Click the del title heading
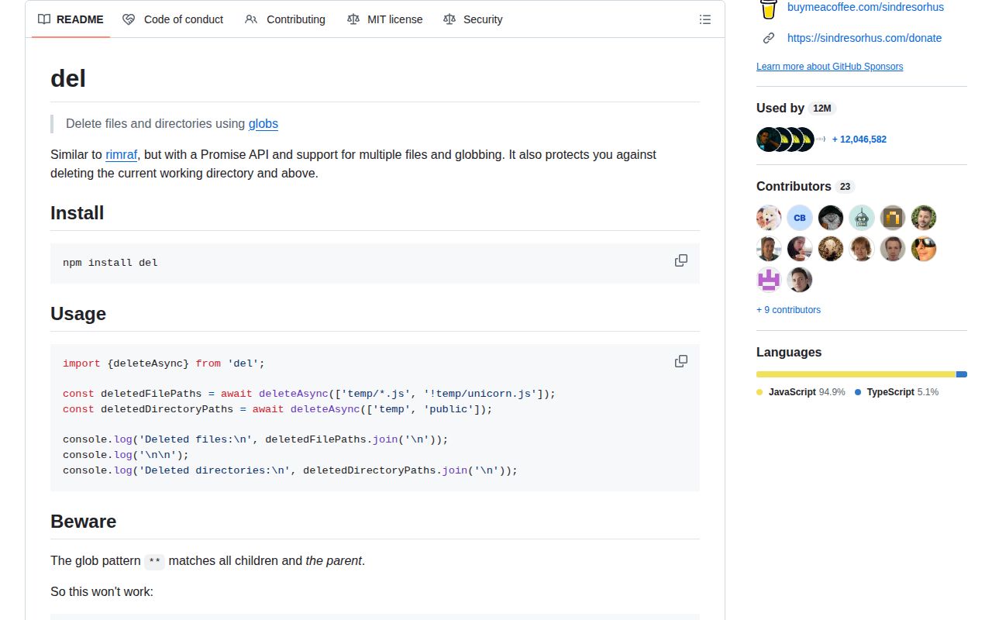The image size is (992, 620). [x=68, y=78]
